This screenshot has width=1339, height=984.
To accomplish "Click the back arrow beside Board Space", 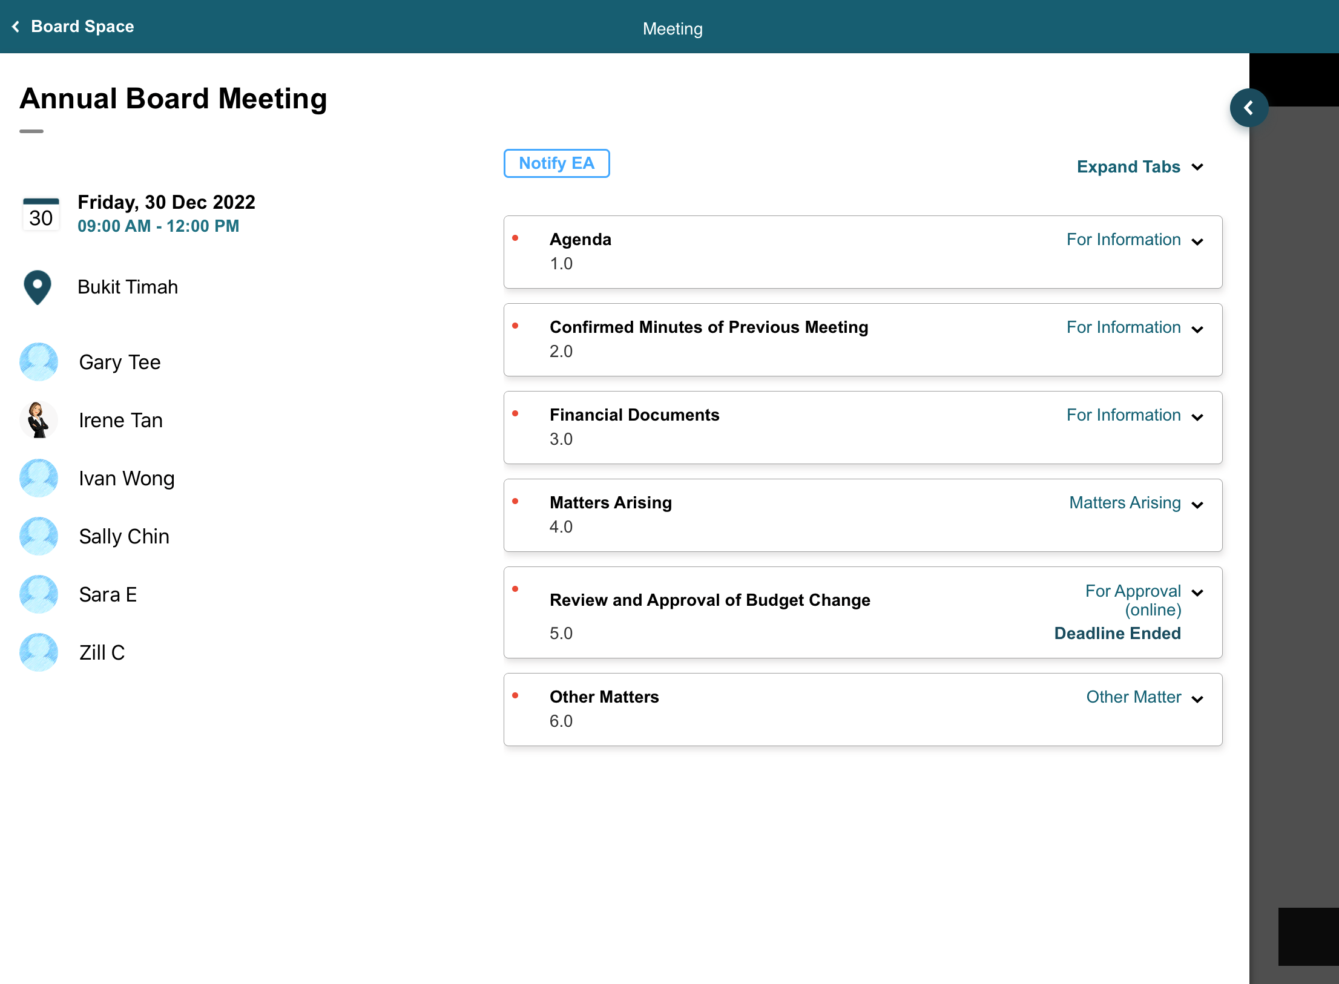I will coord(16,27).
